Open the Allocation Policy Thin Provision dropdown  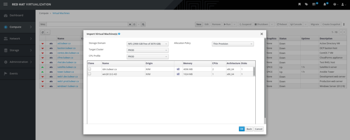coord(233,44)
